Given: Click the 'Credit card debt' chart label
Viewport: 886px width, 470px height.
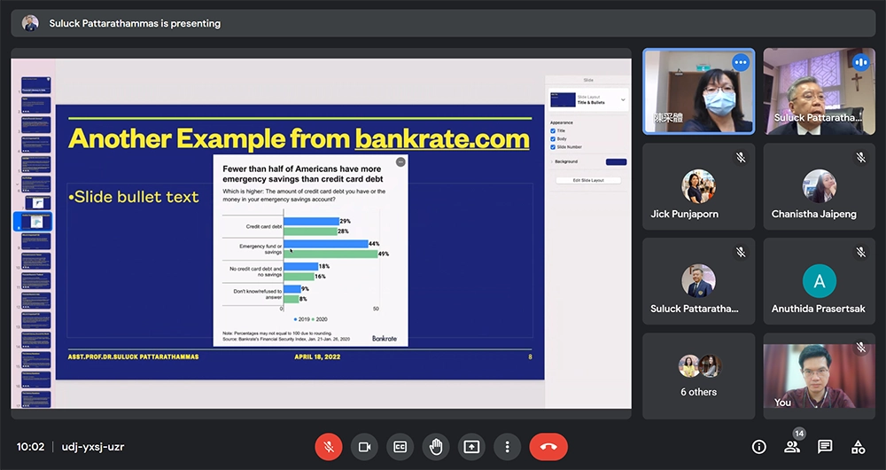Looking at the screenshot, I should pyautogui.click(x=264, y=226).
